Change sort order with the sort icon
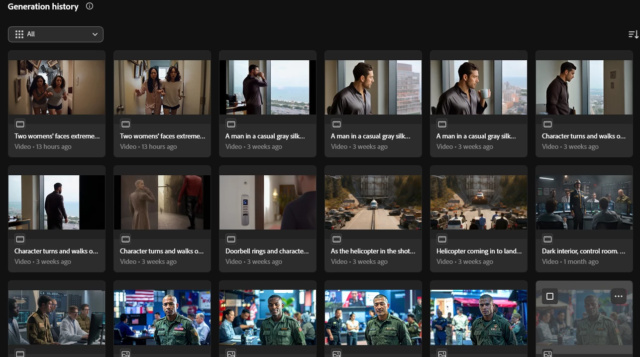This screenshot has width=640, height=357. (x=633, y=34)
